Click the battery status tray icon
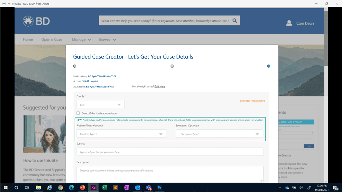This screenshot has height=192, width=342. [x=294, y=188]
